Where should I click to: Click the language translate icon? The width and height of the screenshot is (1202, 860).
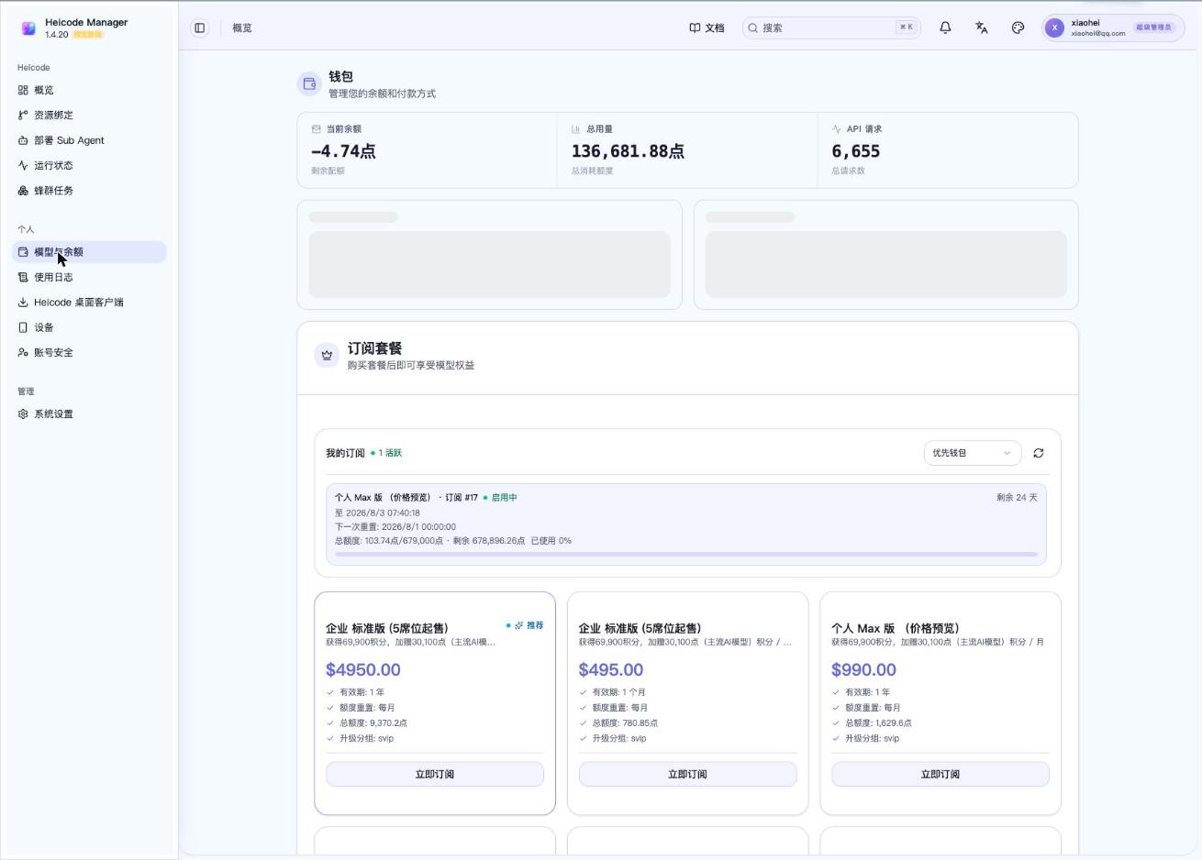point(982,28)
